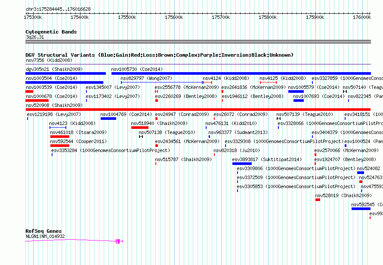Click esv3893817 (Suktitipat2014) label
This screenshot has height=265, width=383.
click(267, 159)
